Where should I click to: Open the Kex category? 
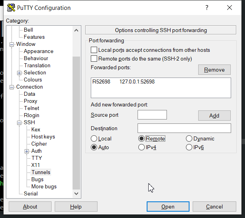click(36, 130)
